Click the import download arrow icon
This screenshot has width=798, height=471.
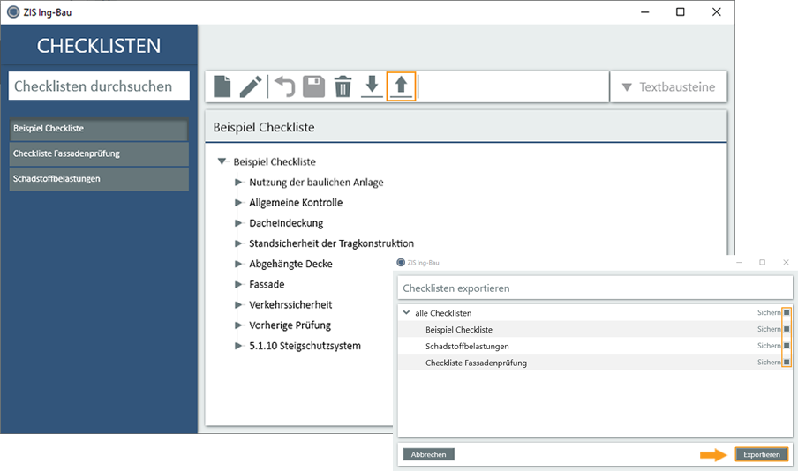[373, 86]
